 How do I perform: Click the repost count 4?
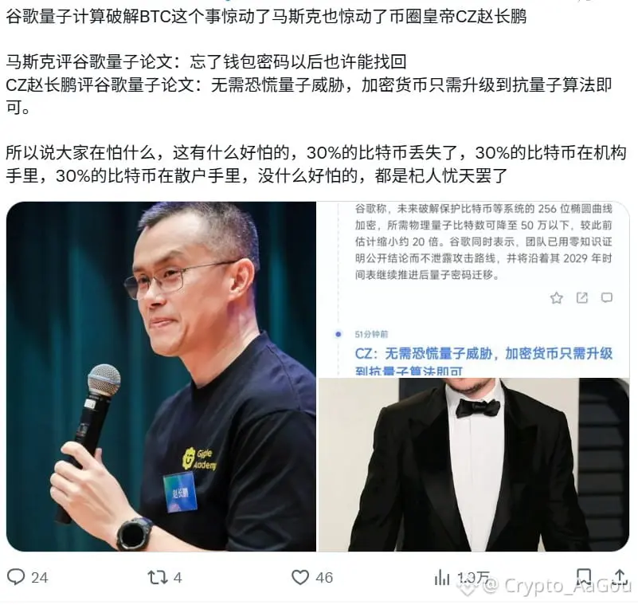coord(178,577)
